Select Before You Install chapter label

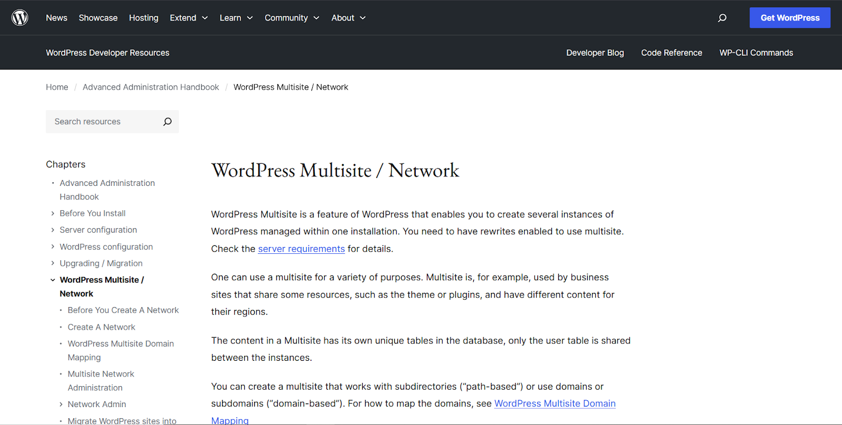[x=93, y=213]
